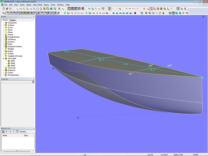Click the rotate view icon
Viewport: 208px width, 156px height.
coord(160,13)
